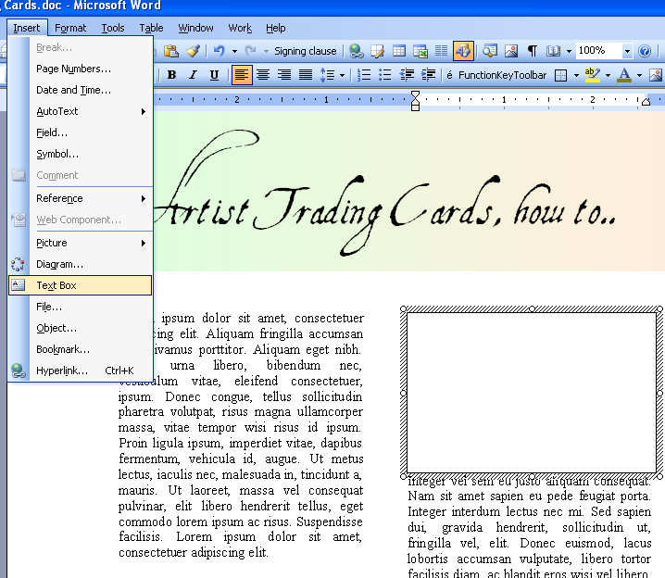Insert a Microsoft Excel worksheet icon
Viewport: 665px width, 578px height.
pyautogui.click(x=420, y=51)
